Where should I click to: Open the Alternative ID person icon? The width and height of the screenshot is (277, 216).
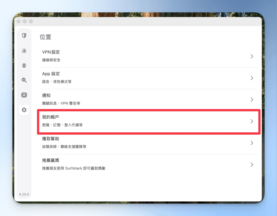click(x=24, y=95)
